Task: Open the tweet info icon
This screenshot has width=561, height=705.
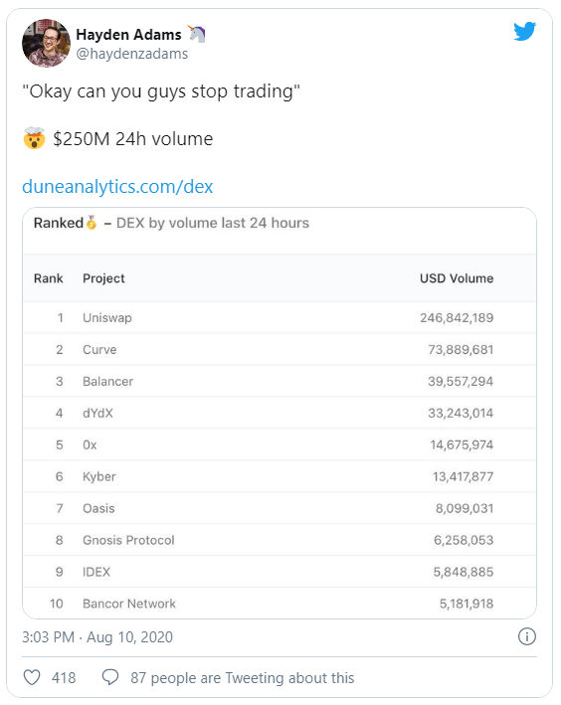Action: click(527, 636)
